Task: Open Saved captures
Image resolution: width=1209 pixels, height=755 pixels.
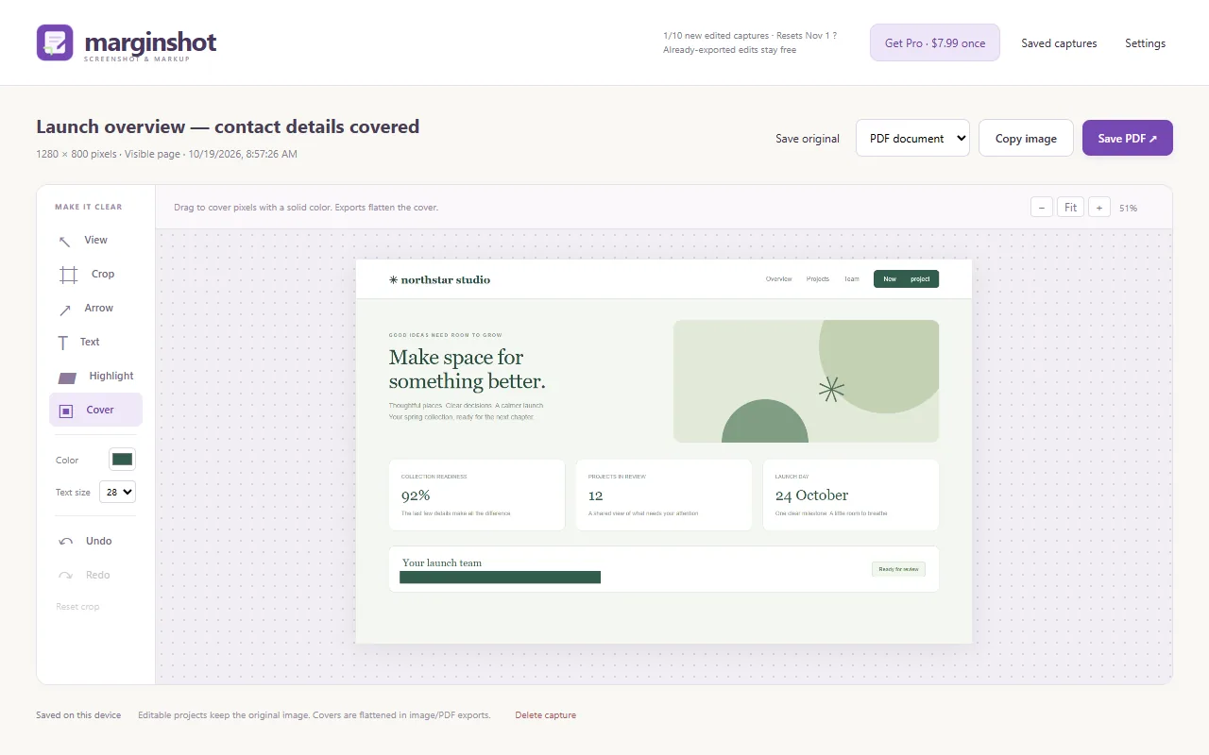Action: pos(1059,43)
